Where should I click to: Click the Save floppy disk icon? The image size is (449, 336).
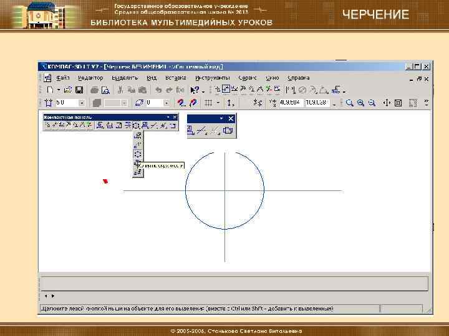tap(79, 90)
